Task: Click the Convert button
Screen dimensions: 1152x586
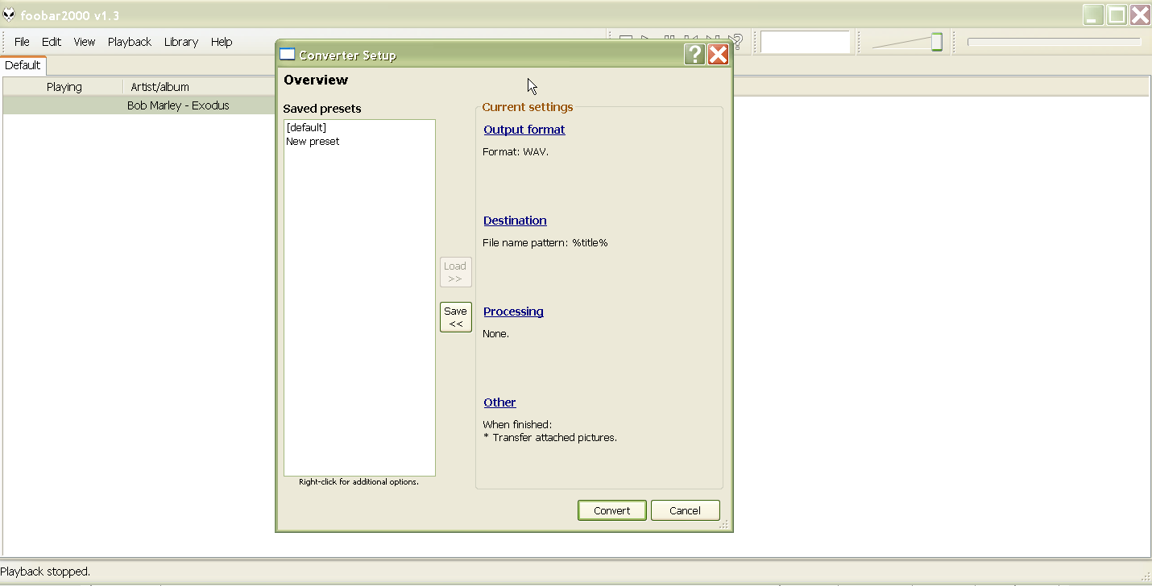Action: [x=612, y=510]
